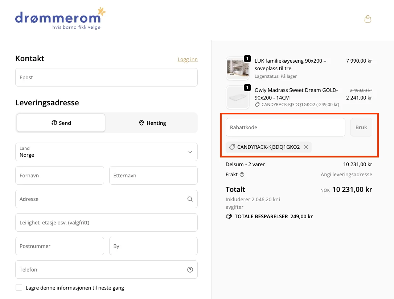The image size is (394, 299).
Task: Click the 'Delsum • 2 varer' label
Action: click(245, 164)
